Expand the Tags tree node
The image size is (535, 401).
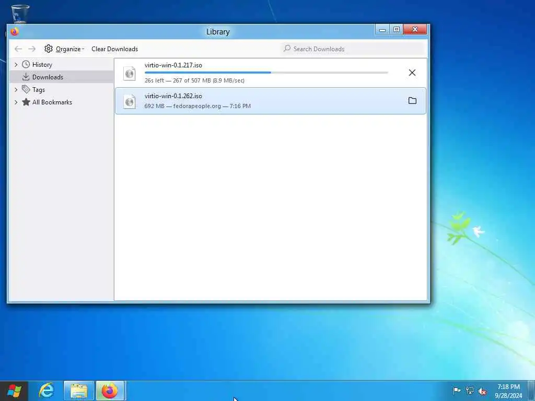(16, 90)
